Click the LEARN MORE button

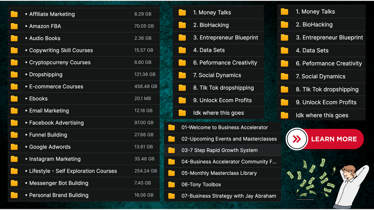click(325, 139)
